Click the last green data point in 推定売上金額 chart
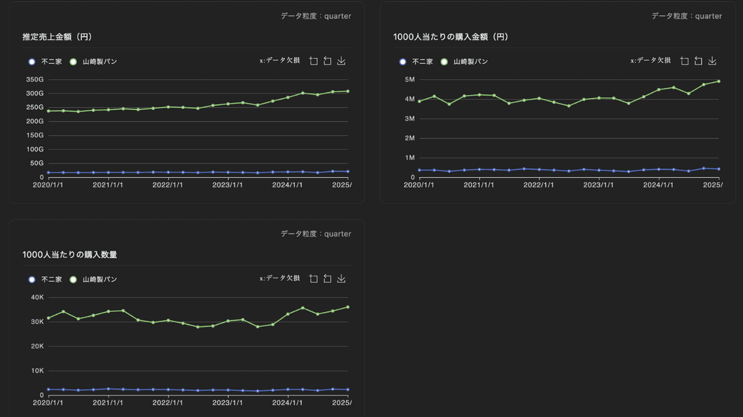This screenshot has width=743, height=417. (347, 91)
